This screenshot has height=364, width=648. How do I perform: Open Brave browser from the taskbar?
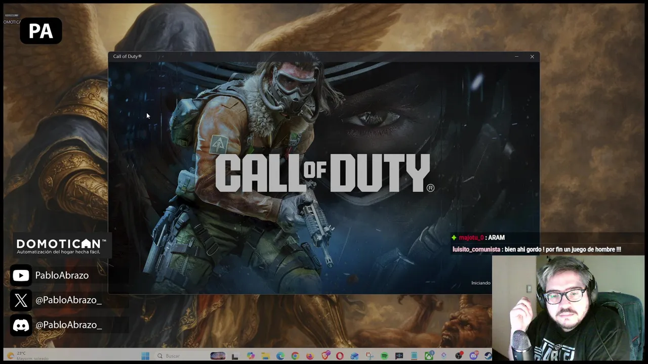326,356
